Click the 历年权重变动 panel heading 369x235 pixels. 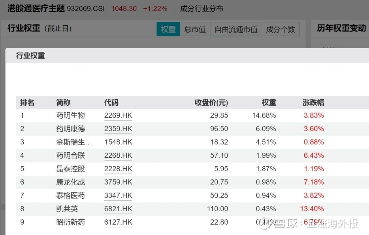[341, 28]
